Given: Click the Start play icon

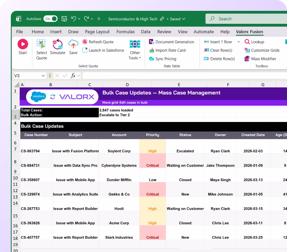Looking at the screenshot, I should point(23,44).
